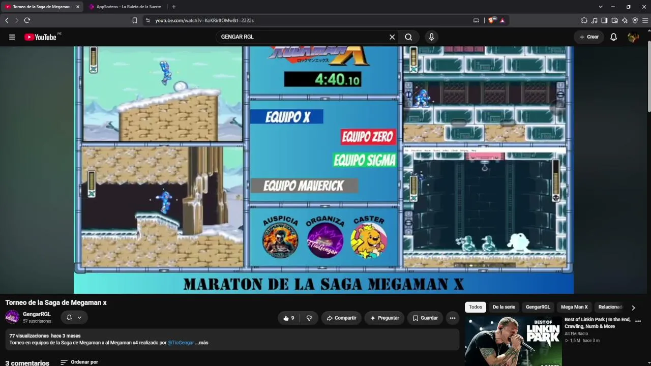Open a new browser tab
The width and height of the screenshot is (651, 366).
(x=173, y=7)
